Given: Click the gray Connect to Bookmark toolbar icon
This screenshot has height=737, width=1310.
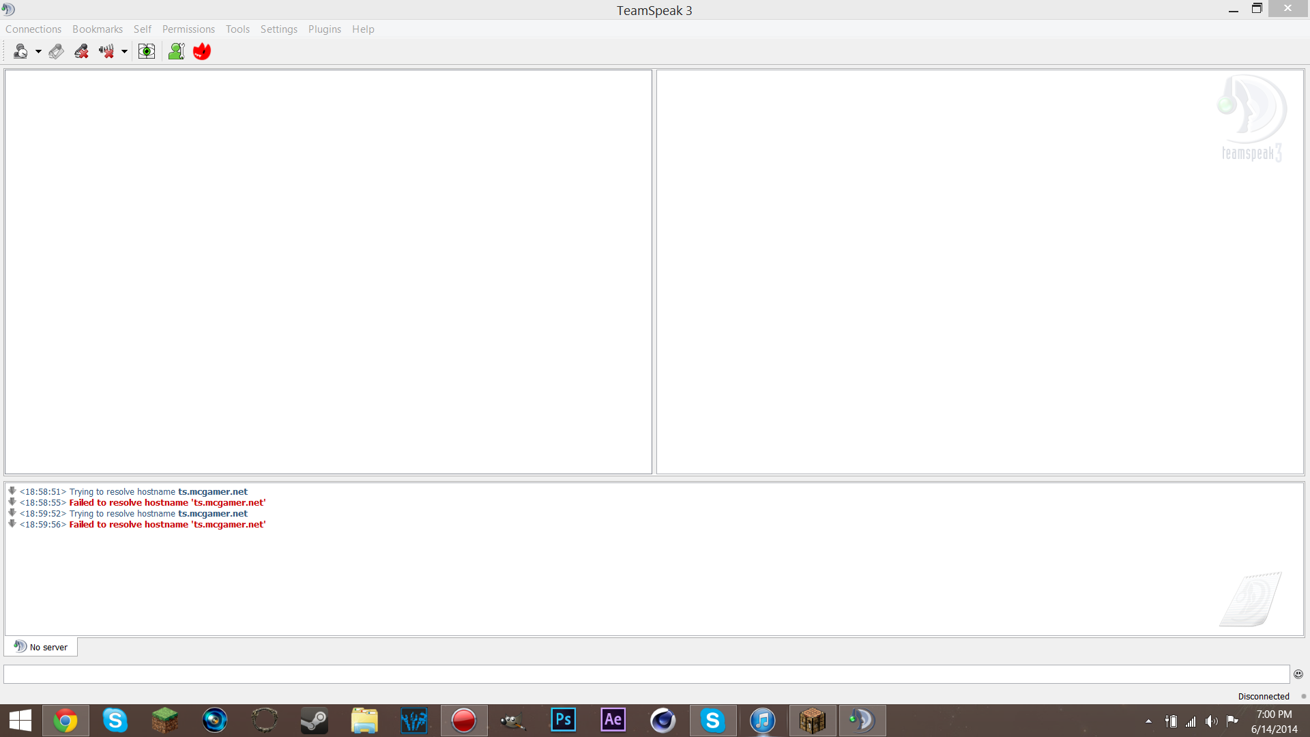Looking at the screenshot, I should (56, 51).
